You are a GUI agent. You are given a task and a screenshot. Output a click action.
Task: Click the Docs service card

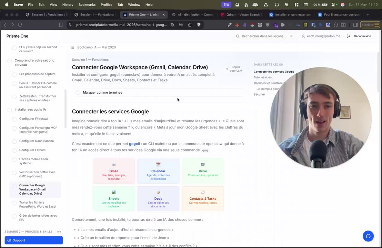point(158,199)
